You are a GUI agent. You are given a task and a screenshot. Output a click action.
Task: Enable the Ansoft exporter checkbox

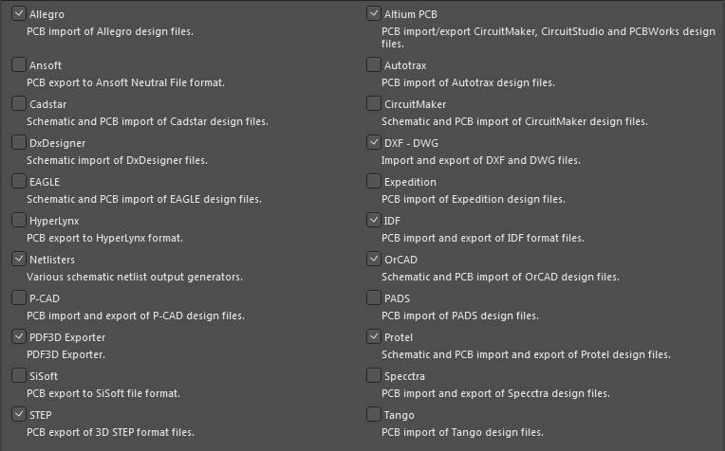pyautogui.click(x=18, y=64)
